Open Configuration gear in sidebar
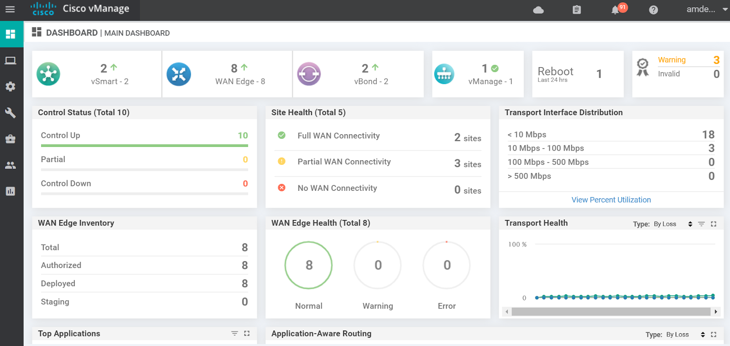 click(x=10, y=87)
